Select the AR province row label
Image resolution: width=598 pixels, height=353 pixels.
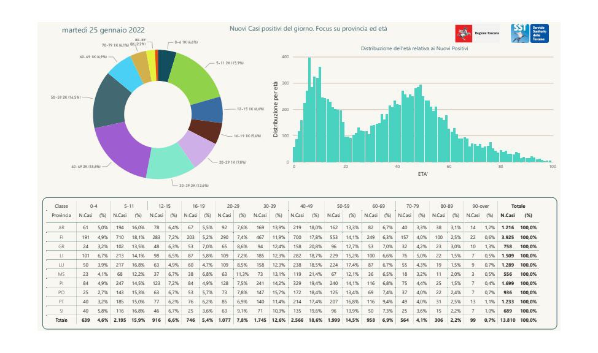pos(61,227)
